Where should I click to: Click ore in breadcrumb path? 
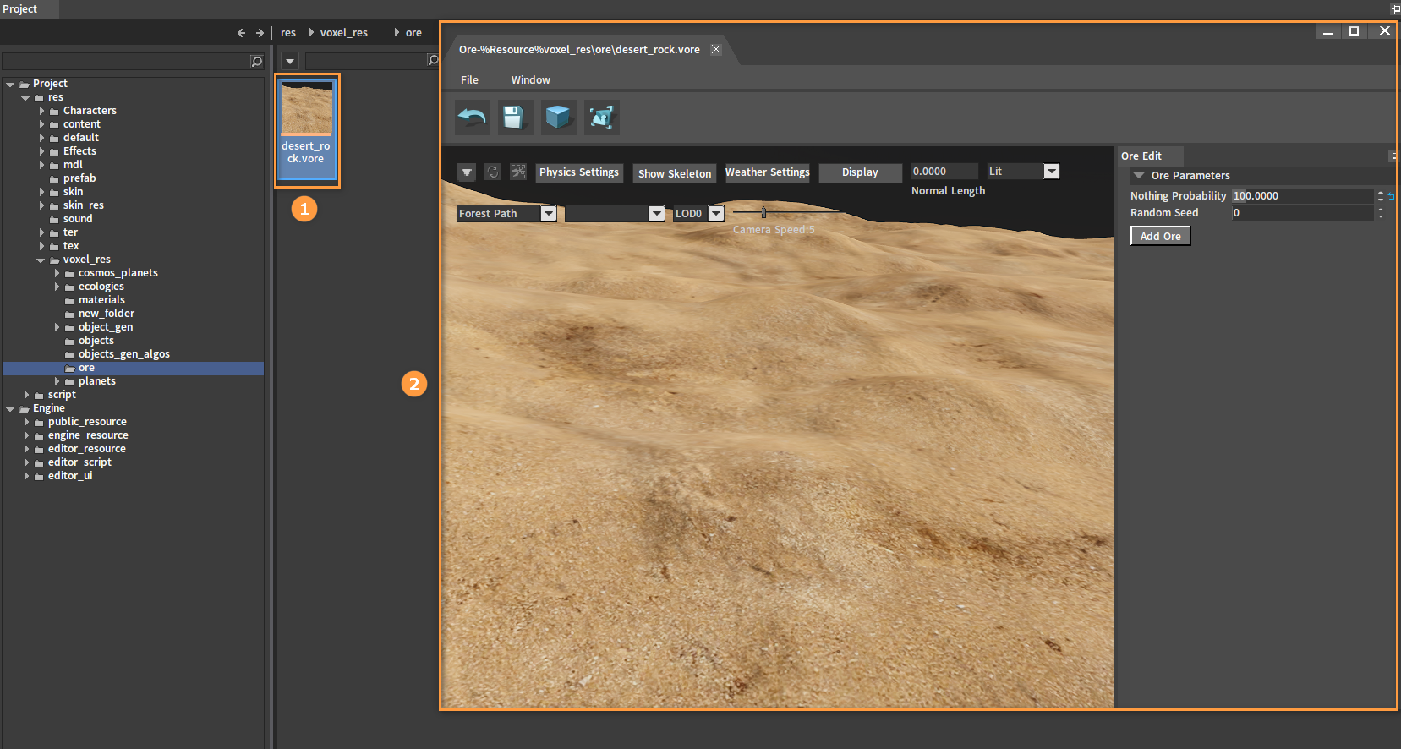click(413, 33)
